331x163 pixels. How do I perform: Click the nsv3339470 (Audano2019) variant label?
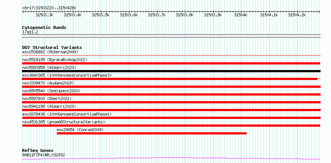coord(48,83)
